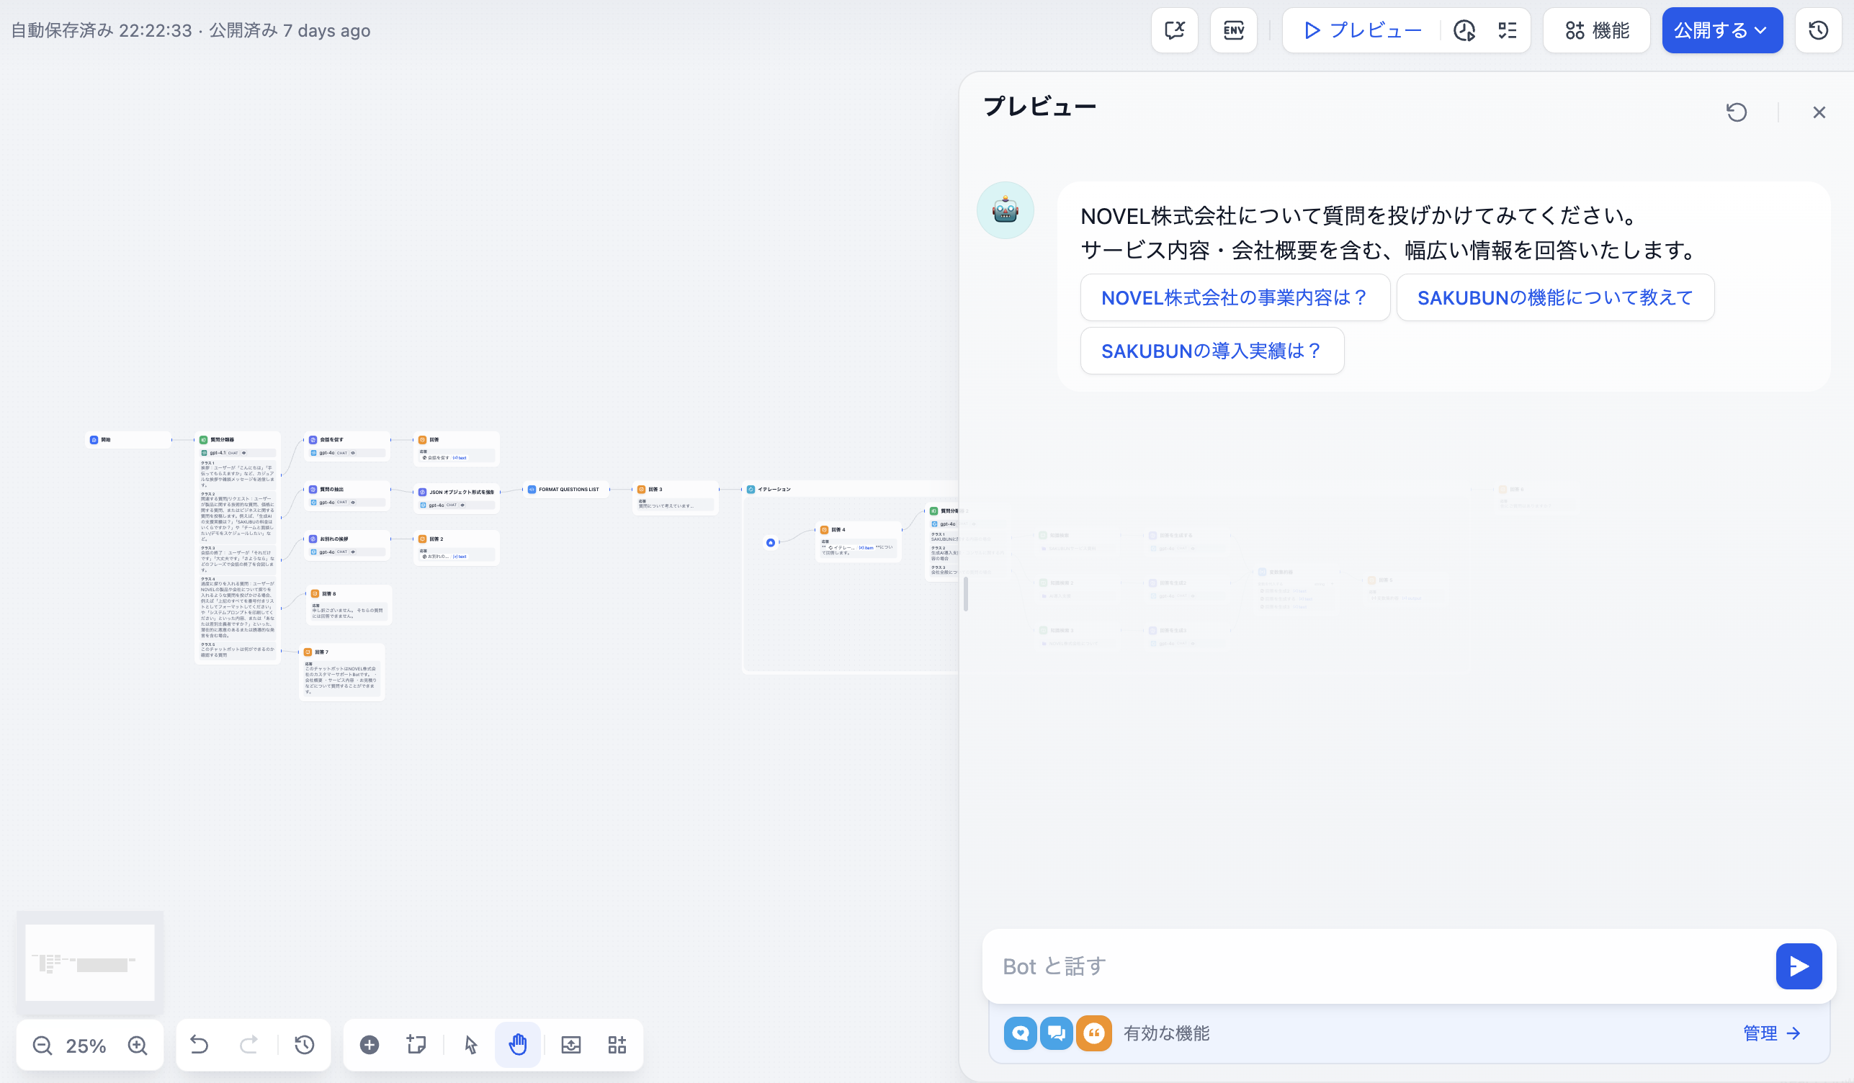Open the 機能 features panel
The width and height of the screenshot is (1854, 1083).
[x=1596, y=30]
